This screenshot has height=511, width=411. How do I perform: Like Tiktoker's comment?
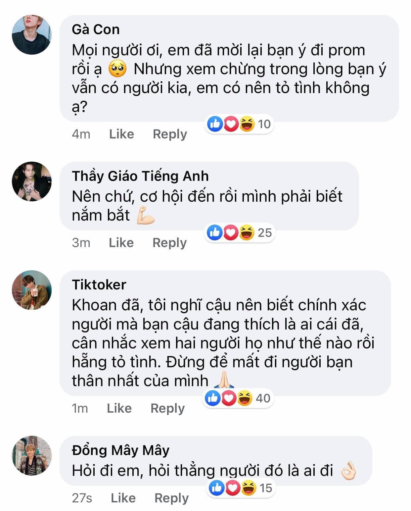coord(119,408)
